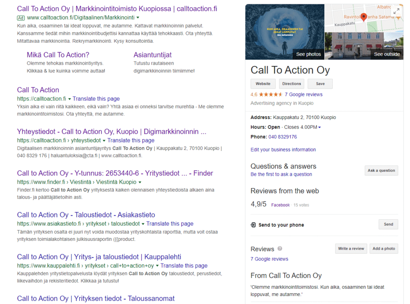Click the Ad label badge
Screen dimensions: 410x304
21,18
